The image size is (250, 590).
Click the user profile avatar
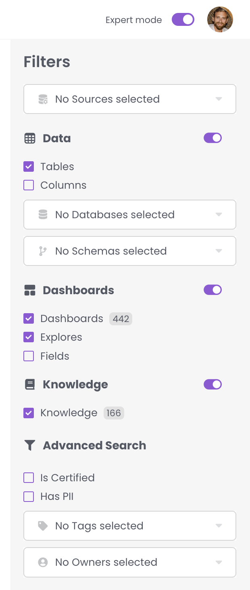220,19
